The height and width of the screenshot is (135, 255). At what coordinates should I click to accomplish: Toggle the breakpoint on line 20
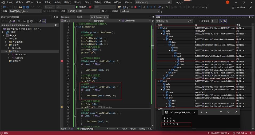coord(62,61)
